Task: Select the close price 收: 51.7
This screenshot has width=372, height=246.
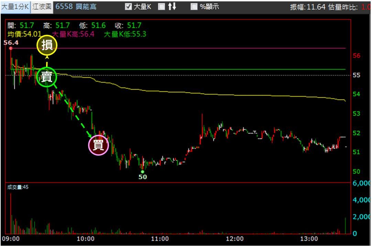Action: 128,25
